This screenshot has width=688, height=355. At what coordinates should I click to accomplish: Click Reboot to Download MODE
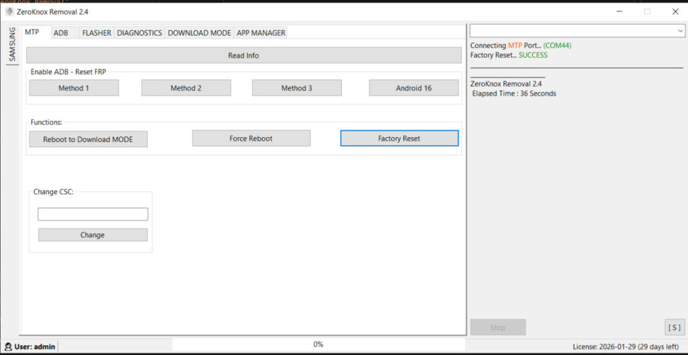(88, 139)
